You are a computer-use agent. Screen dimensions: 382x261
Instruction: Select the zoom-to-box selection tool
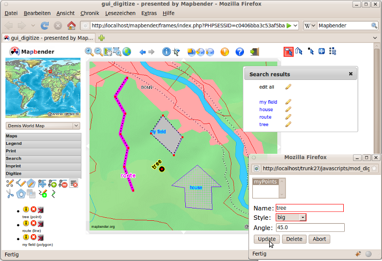coord(117,52)
